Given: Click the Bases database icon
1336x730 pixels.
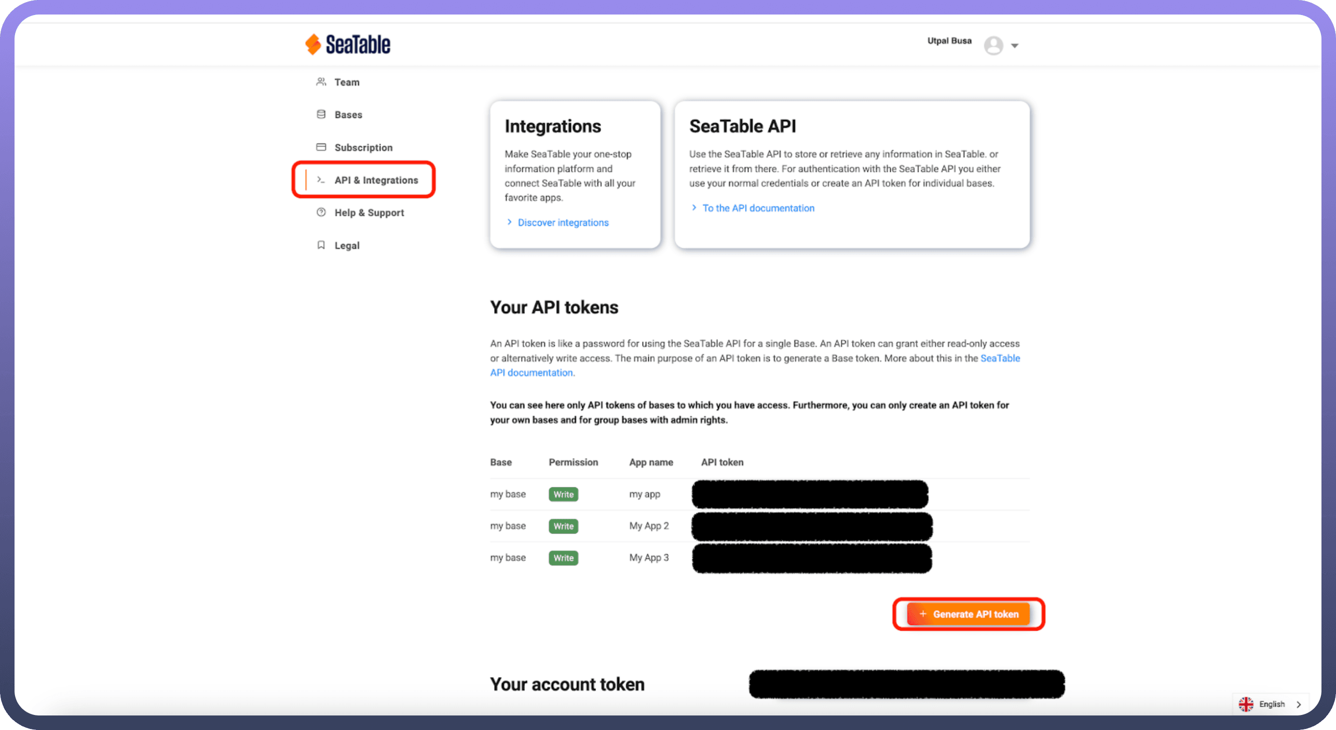Looking at the screenshot, I should click(x=321, y=115).
